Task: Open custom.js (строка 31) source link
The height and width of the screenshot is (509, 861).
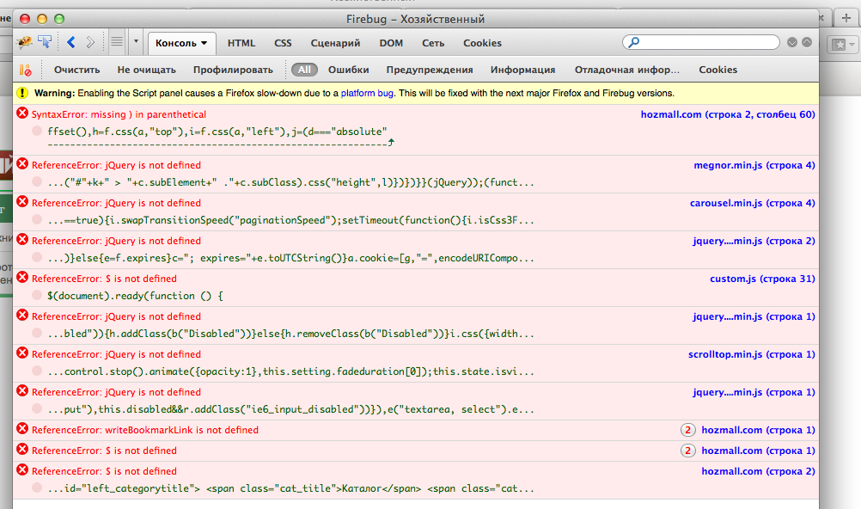Action: click(762, 279)
